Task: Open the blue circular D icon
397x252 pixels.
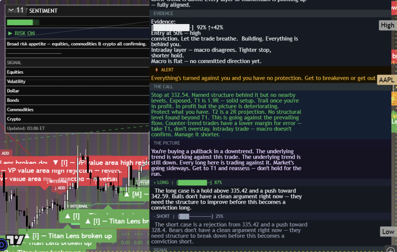Action: click(3, 244)
